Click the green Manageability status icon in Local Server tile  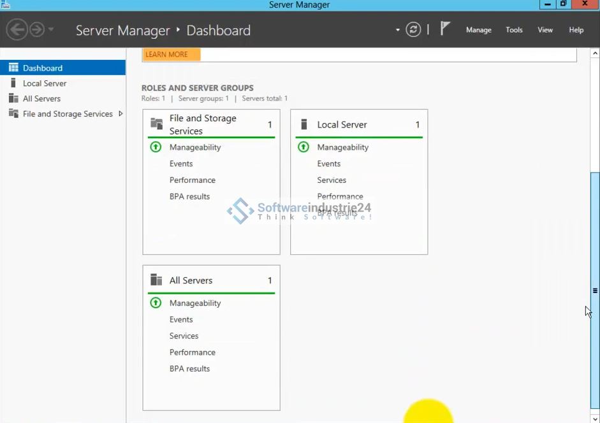[304, 147]
